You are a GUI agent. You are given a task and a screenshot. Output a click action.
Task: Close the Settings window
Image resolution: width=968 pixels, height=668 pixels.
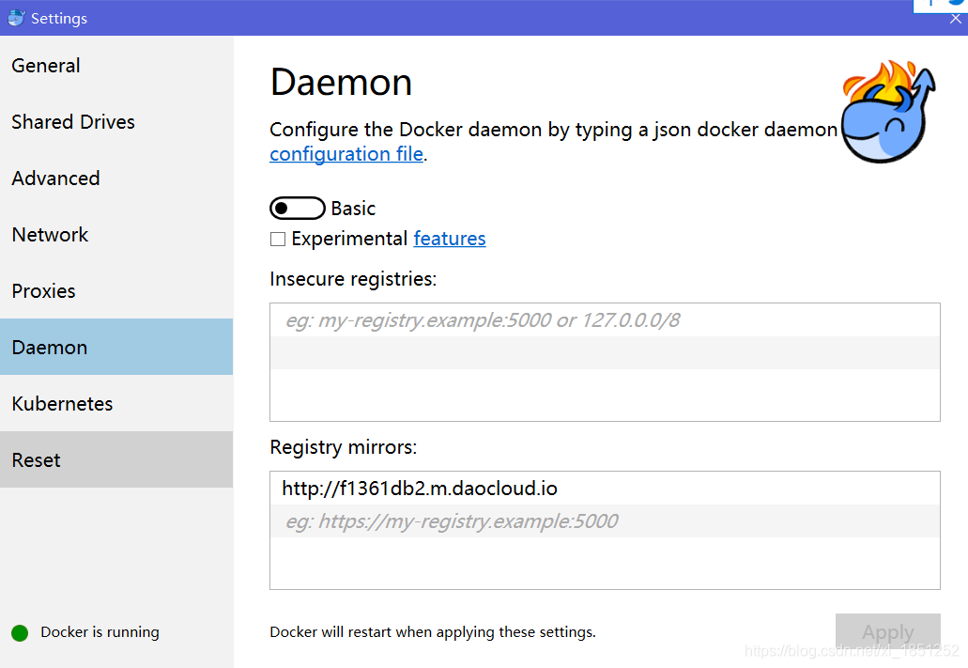click(955, 19)
